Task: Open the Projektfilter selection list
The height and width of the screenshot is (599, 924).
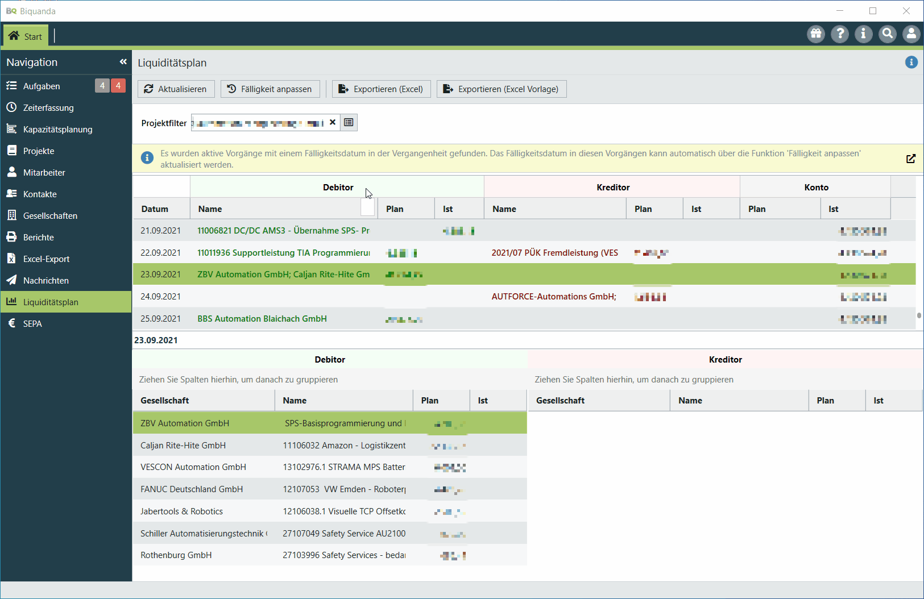Action: 349,122
